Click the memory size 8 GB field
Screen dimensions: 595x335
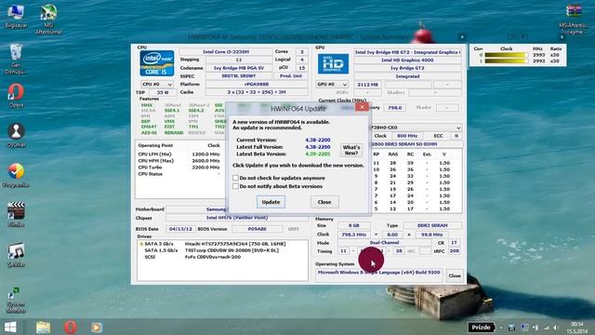pos(353,225)
